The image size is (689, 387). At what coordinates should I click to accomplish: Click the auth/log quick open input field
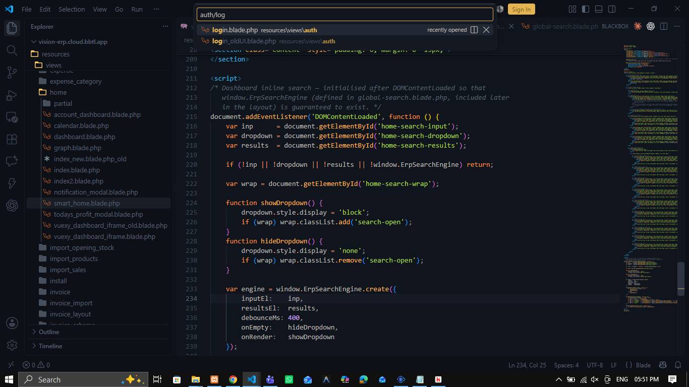344,15
